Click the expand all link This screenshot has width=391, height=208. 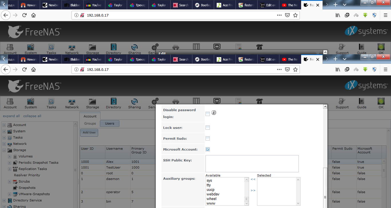(x=11, y=116)
